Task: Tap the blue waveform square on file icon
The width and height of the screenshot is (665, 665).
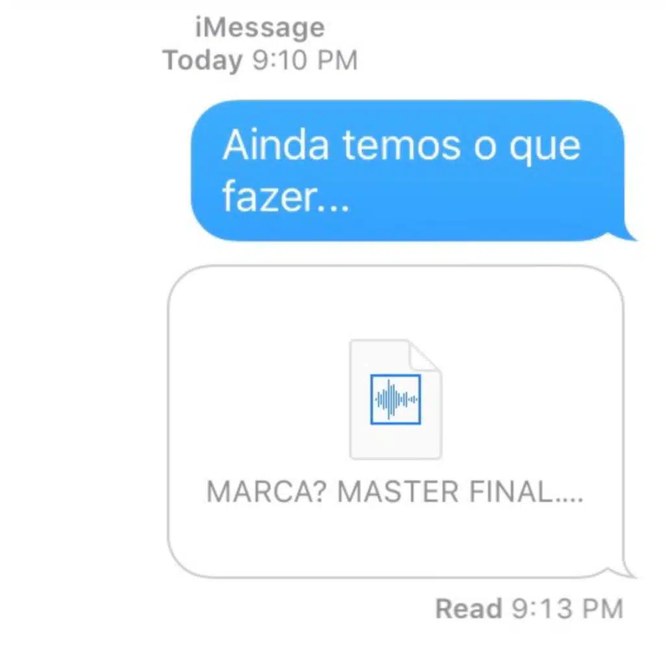Action: 395,399
